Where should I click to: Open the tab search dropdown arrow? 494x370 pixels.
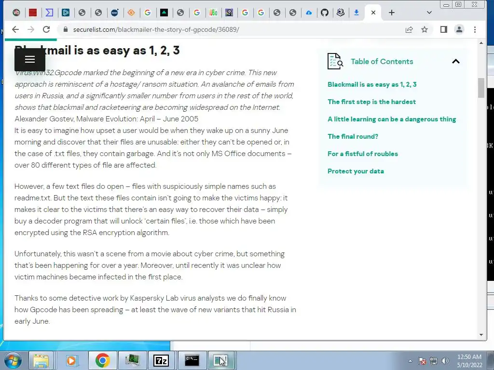coord(429,13)
